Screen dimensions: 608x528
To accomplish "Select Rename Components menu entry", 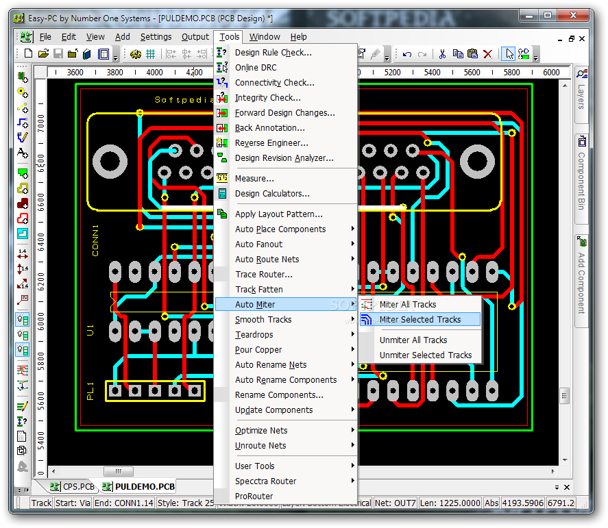I will coord(286,394).
